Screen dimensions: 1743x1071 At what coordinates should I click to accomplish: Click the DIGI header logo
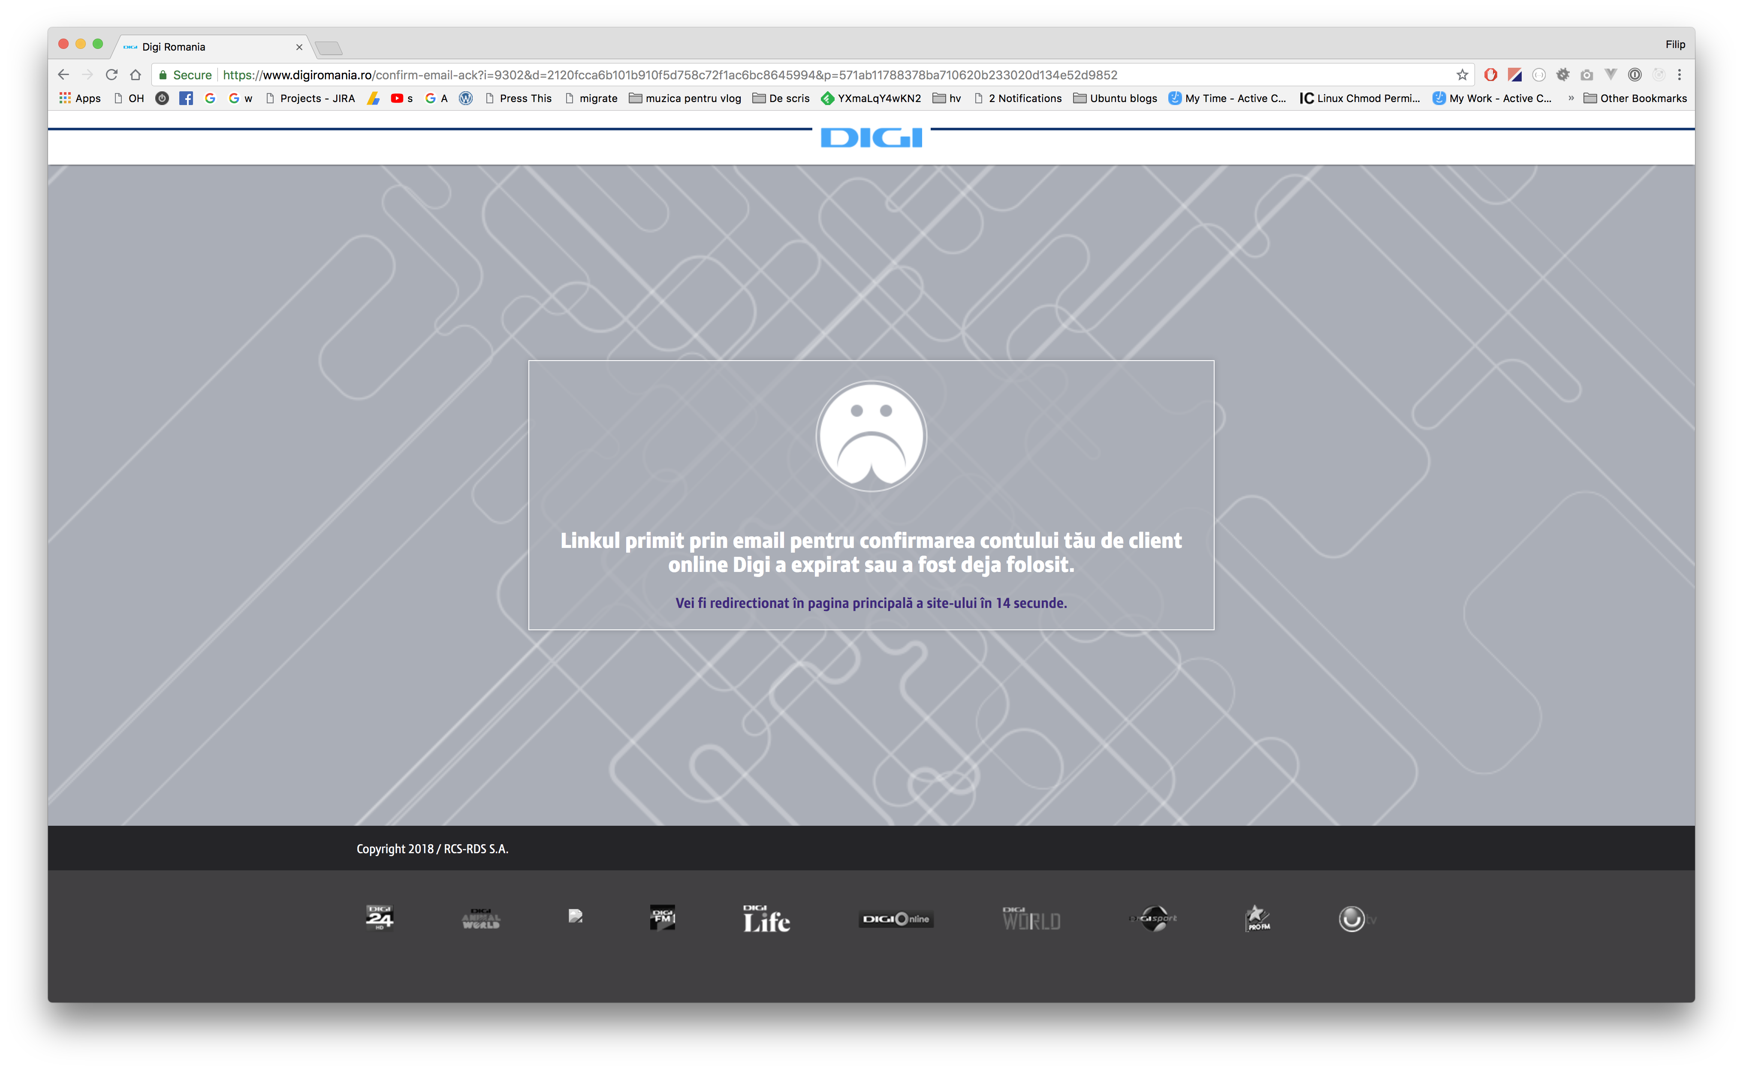871,138
